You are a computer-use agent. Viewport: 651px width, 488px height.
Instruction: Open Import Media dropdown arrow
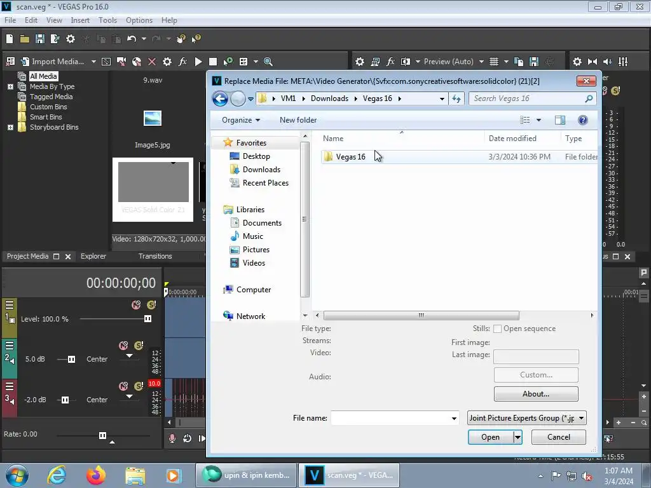pyautogui.click(x=93, y=62)
